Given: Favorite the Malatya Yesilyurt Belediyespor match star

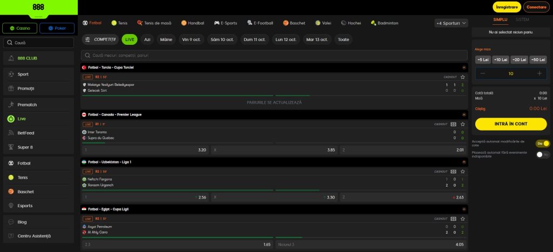Looking at the screenshot, I should click(x=463, y=77).
